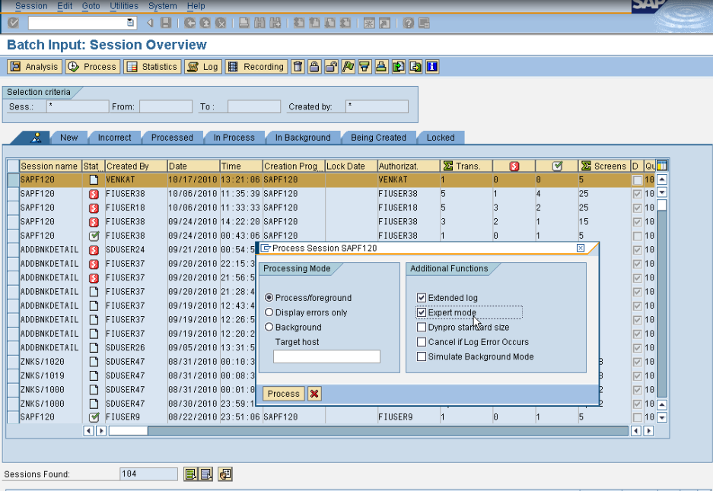Open the session Log
This screenshot has height=491, width=713.
tap(202, 66)
